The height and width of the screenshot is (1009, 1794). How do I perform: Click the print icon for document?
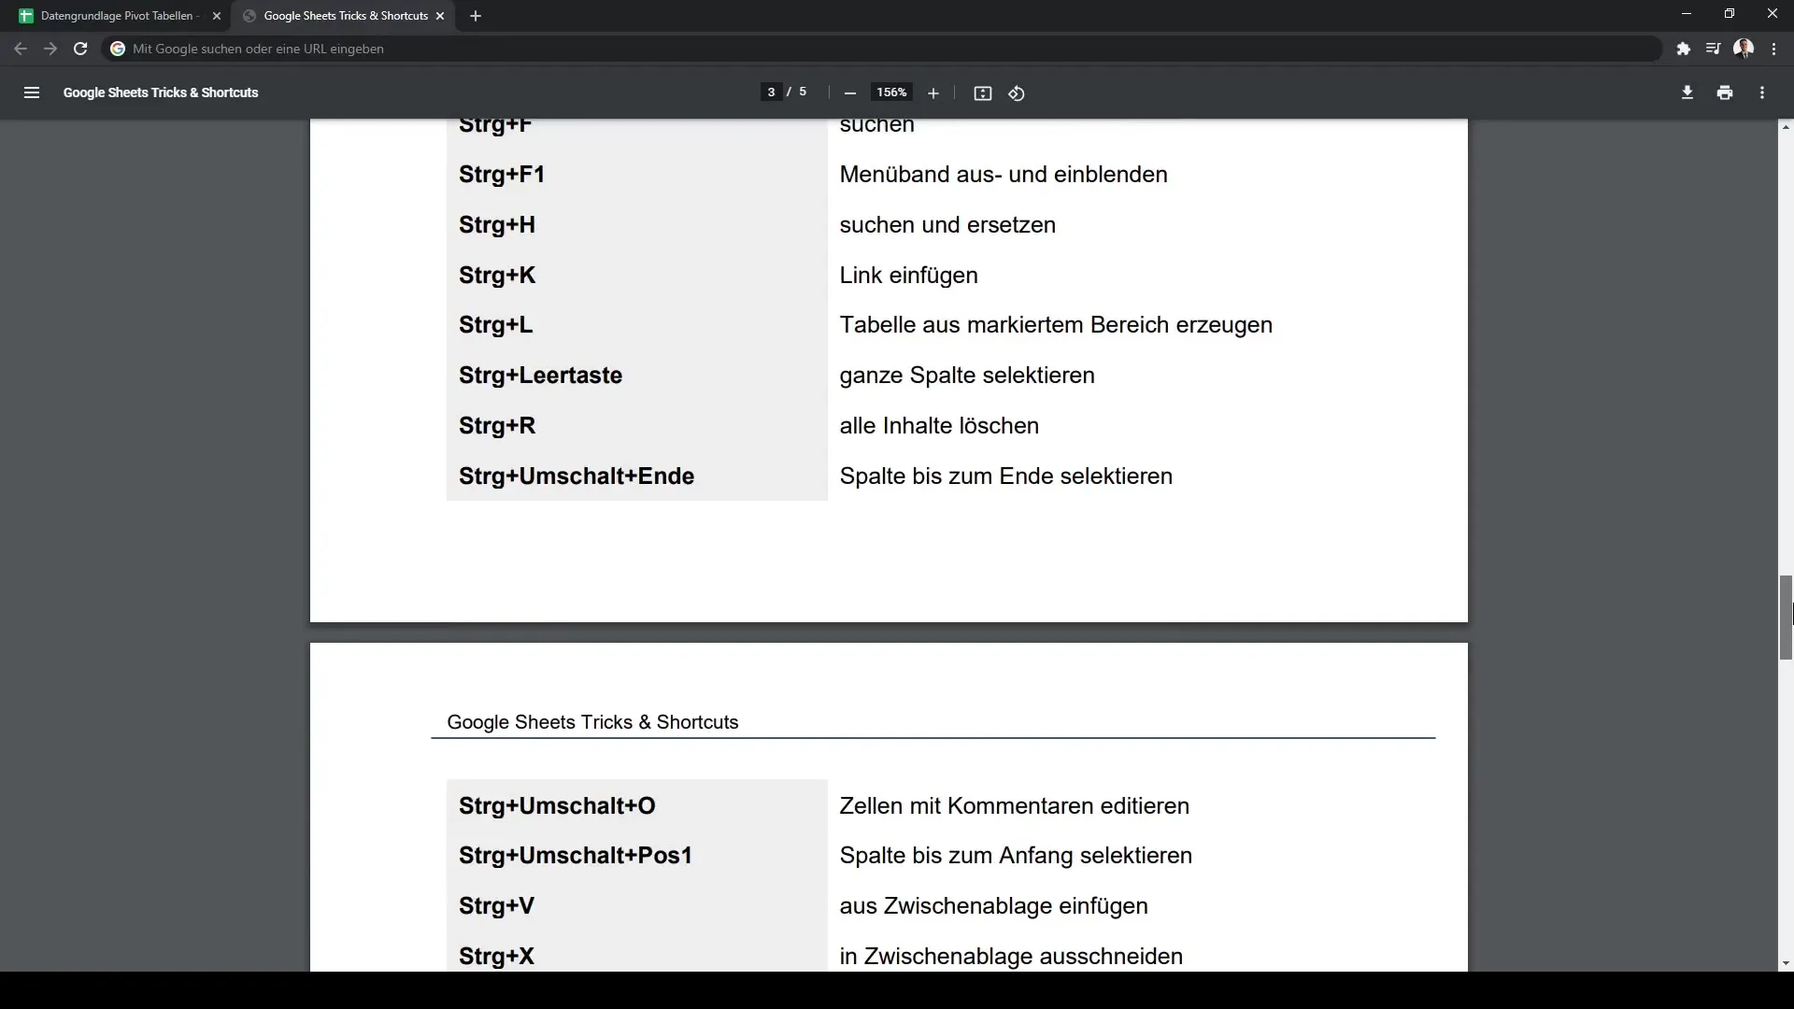pos(1725,92)
